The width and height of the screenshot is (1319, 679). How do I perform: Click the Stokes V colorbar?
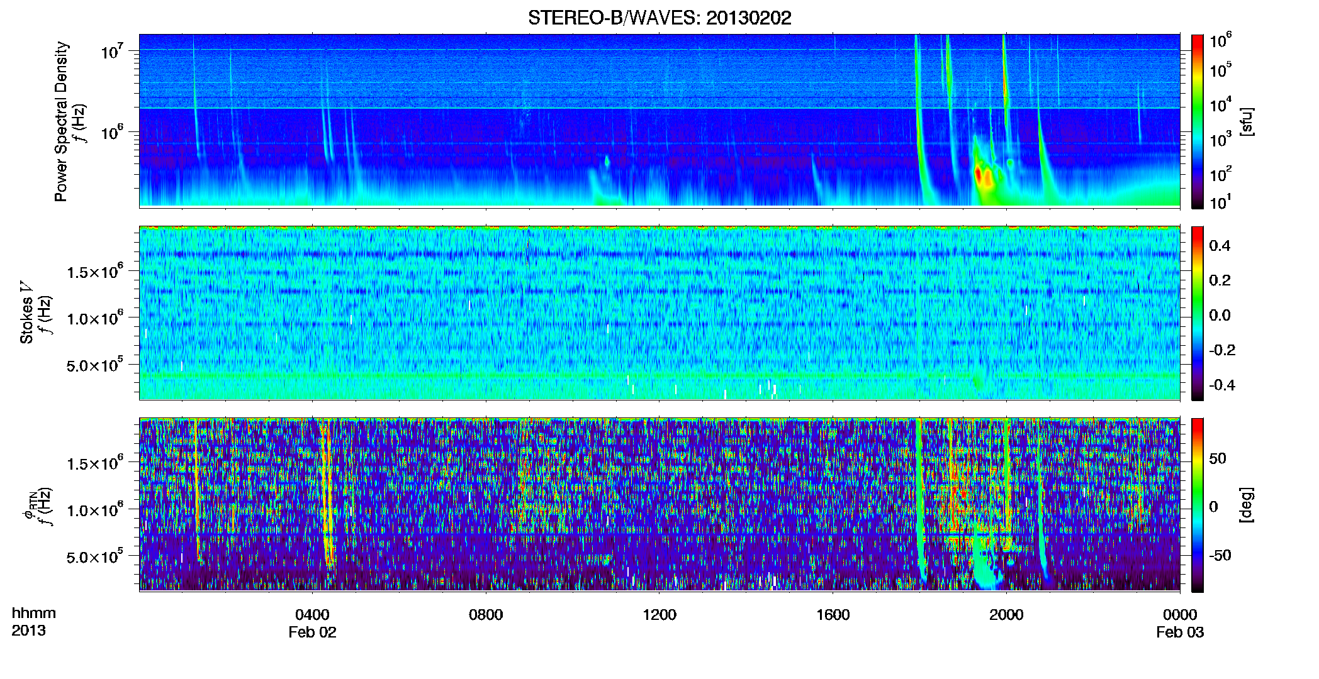1198,313
